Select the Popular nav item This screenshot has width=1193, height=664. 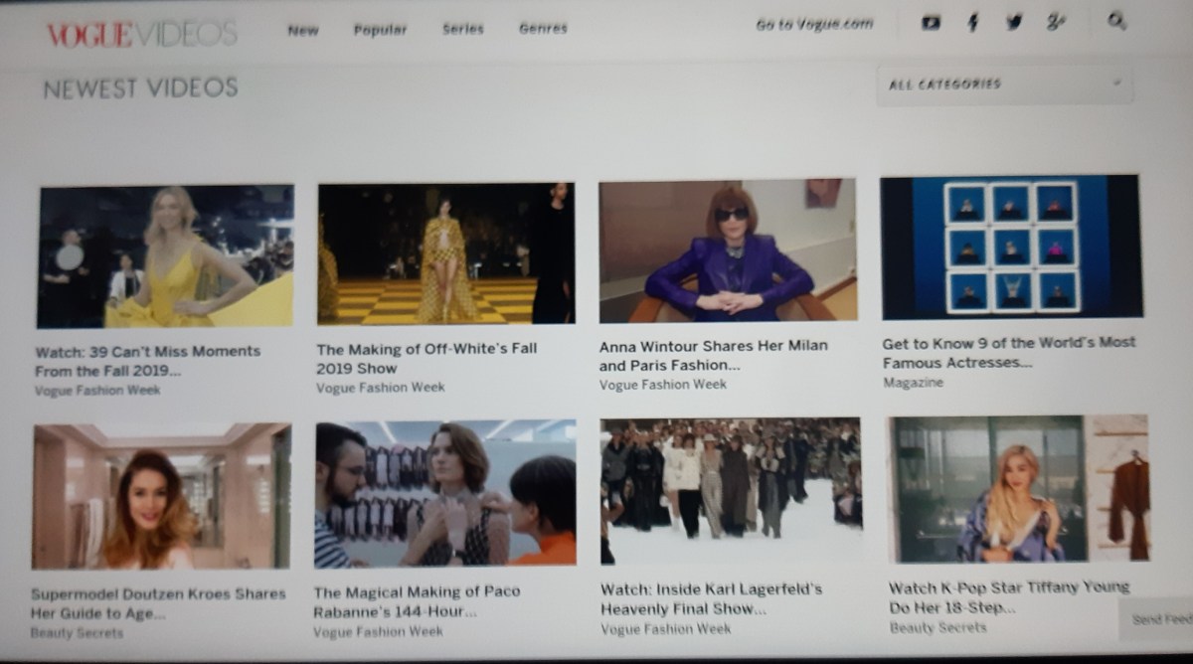(x=380, y=30)
